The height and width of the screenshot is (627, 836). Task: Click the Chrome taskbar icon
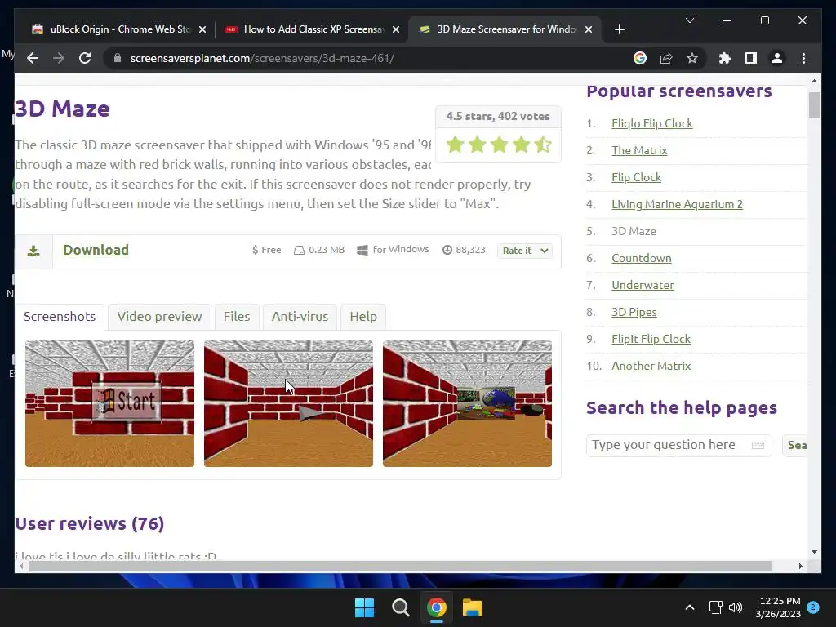point(436,607)
